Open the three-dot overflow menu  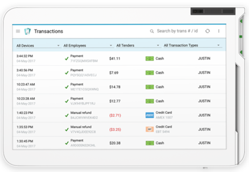click(x=219, y=31)
